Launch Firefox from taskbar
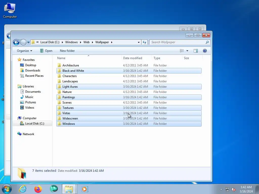 (38, 189)
